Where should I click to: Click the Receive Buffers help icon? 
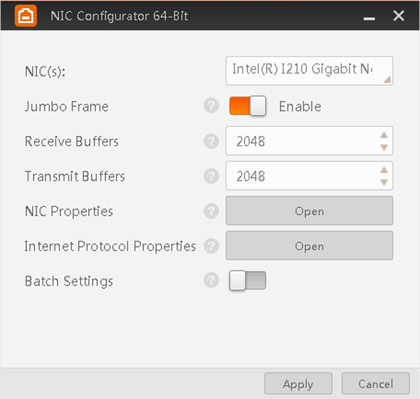click(x=211, y=141)
